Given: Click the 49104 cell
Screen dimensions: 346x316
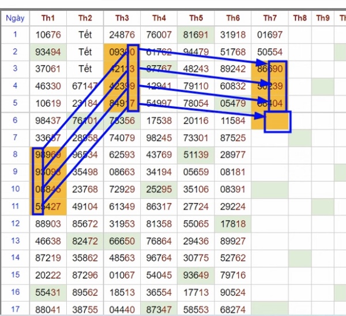Looking at the screenshot, I should [85, 207].
